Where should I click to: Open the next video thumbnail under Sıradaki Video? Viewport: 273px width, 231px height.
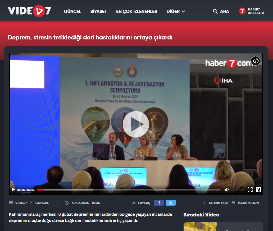200,227
